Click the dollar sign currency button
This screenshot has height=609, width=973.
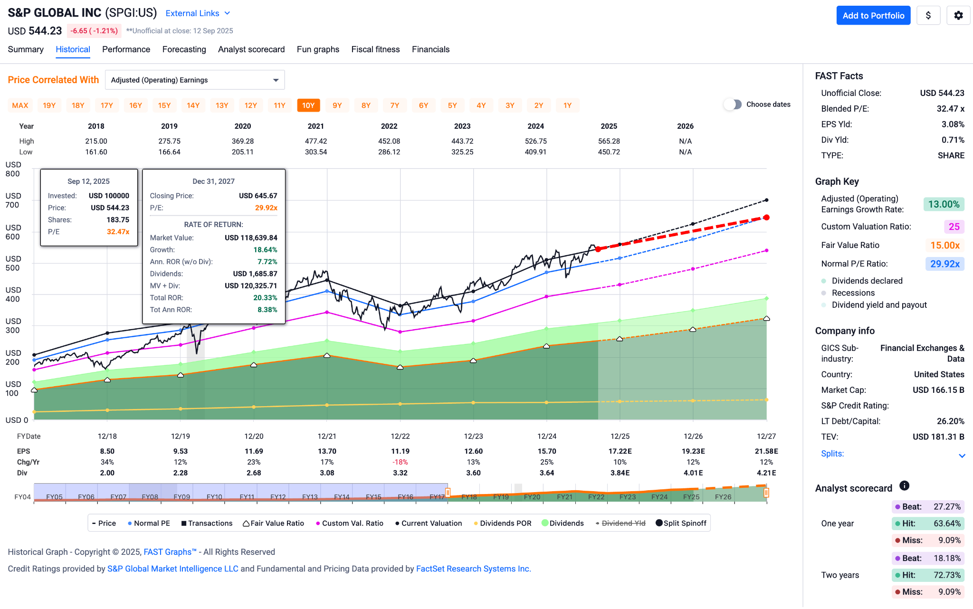[x=928, y=16]
